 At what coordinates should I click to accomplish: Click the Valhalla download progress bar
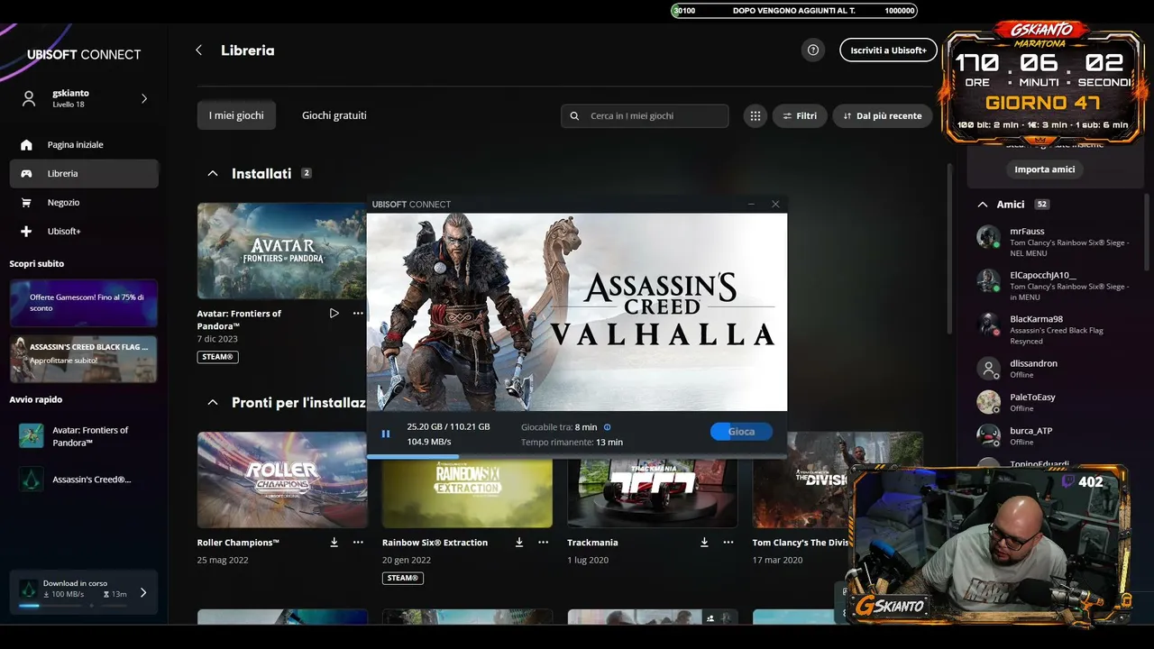pos(576,456)
